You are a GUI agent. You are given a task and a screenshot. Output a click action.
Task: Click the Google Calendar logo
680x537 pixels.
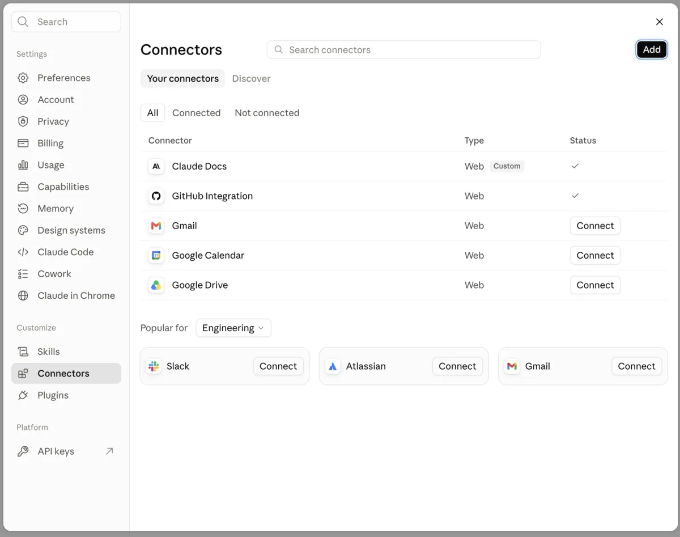click(x=156, y=256)
